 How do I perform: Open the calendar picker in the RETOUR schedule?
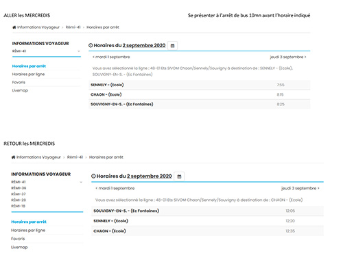pos(179,176)
